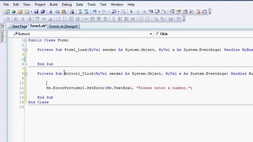This screenshot has height=142, width=253.
Task: Click the Copy icon in toolbar
Action: coord(57,11)
